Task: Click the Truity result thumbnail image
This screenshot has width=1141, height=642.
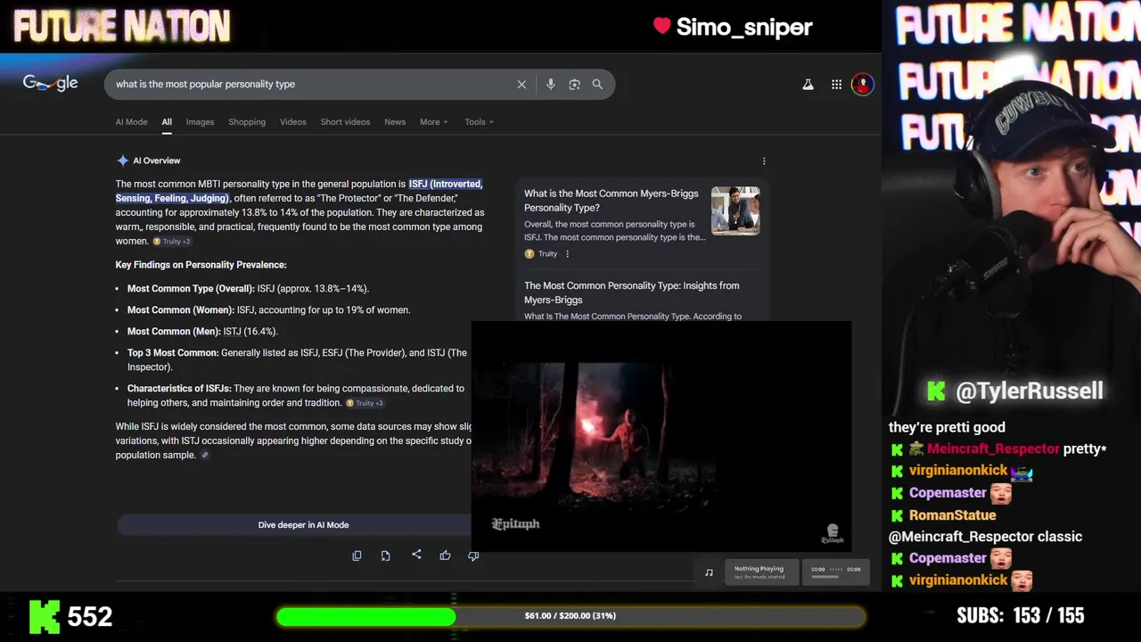Action: click(735, 210)
